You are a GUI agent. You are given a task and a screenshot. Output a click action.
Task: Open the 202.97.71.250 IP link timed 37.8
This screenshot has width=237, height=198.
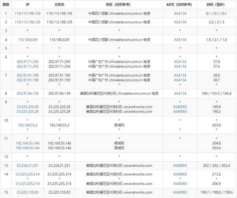[x=28, y=62]
